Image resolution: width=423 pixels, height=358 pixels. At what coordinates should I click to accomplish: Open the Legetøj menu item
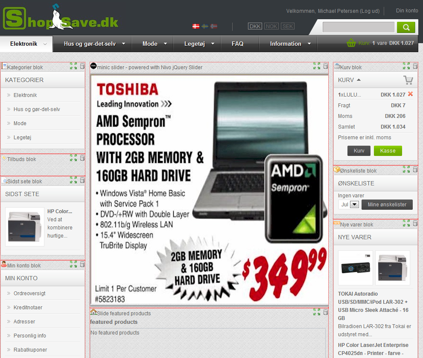pyautogui.click(x=195, y=44)
